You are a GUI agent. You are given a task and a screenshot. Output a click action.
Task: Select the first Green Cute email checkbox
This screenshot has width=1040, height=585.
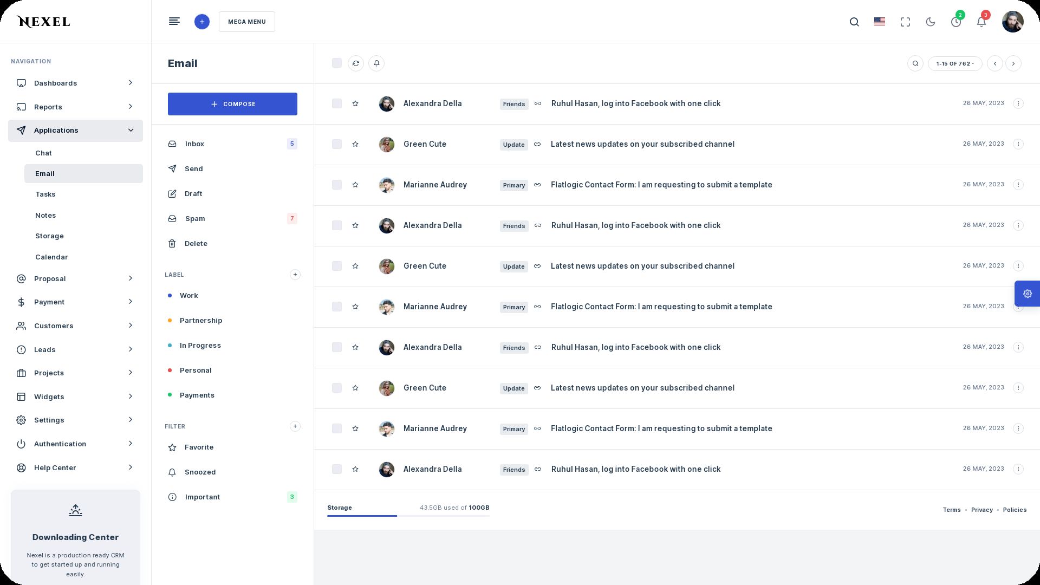(337, 144)
